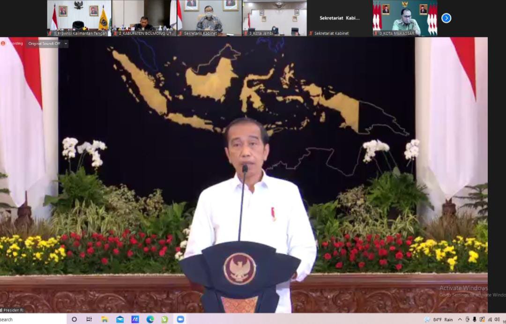Expand the Original Sound dropdown arrow

[66, 44]
